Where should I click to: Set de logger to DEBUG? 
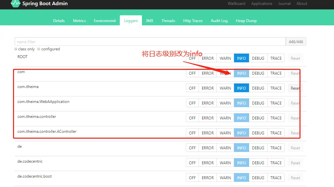tap(258, 148)
